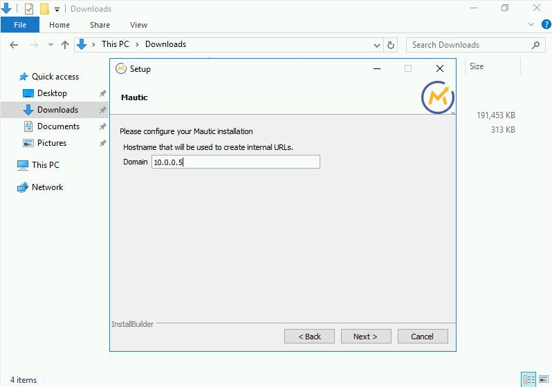Screen dimensions: 552x387
Task: Open the File menu in Explorer
Action: click(19, 25)
